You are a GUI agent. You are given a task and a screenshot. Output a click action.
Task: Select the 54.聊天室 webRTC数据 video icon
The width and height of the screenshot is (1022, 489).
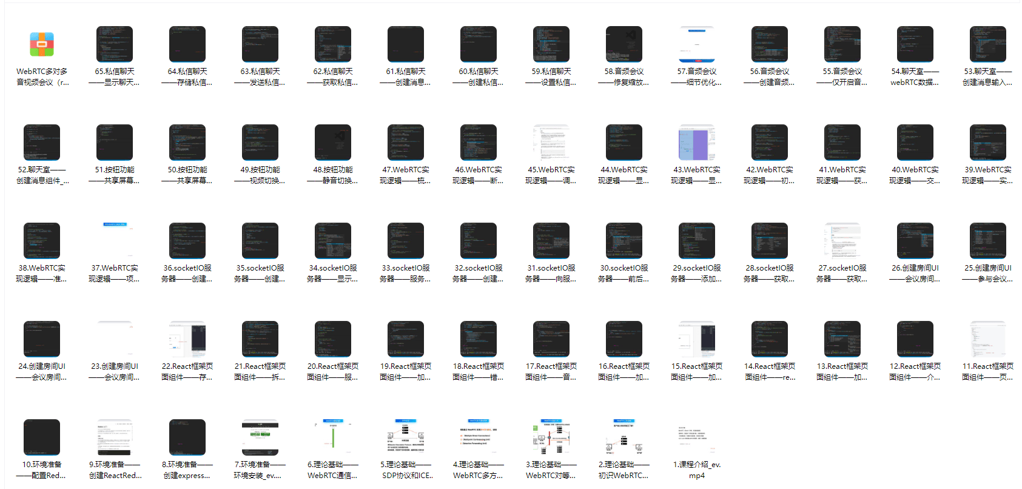(915, 44)
